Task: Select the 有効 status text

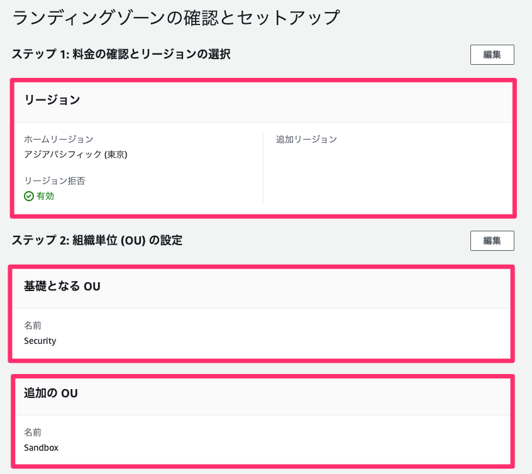Action: [x=45, y=196]
